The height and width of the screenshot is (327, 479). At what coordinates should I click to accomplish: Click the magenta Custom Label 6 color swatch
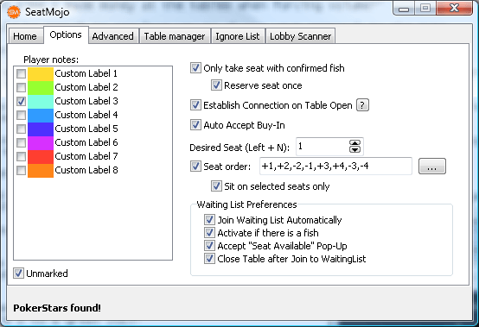coord(41,143)
